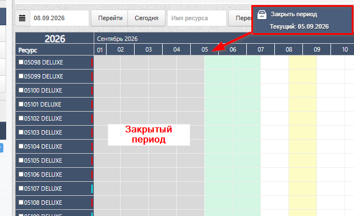Tick the checkbox for 05102 DELUXE
The height and width of the screenshot is (216, 354).
tap(21, 118)
